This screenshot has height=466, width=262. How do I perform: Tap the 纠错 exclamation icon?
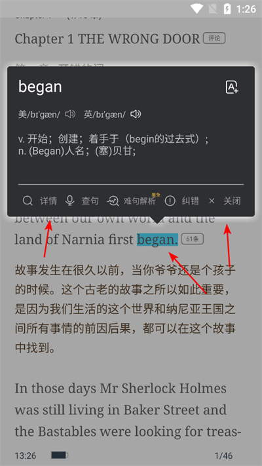pyautogui.click(x=170, y=201)
